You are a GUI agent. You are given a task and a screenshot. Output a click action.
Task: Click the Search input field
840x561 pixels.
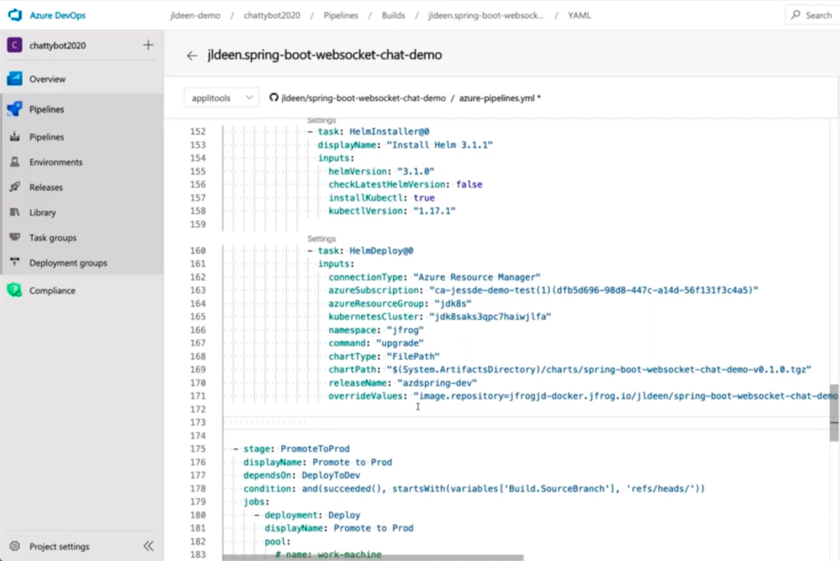pos(812,15)
